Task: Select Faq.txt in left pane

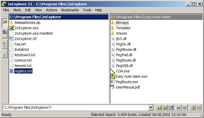Action: click(20, 44)
